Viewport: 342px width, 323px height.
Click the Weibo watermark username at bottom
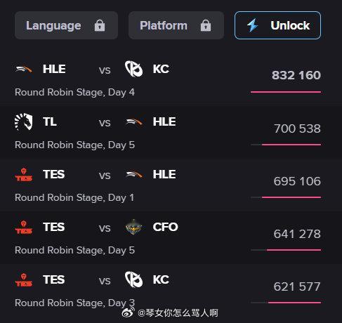click(x=178, y=313)
